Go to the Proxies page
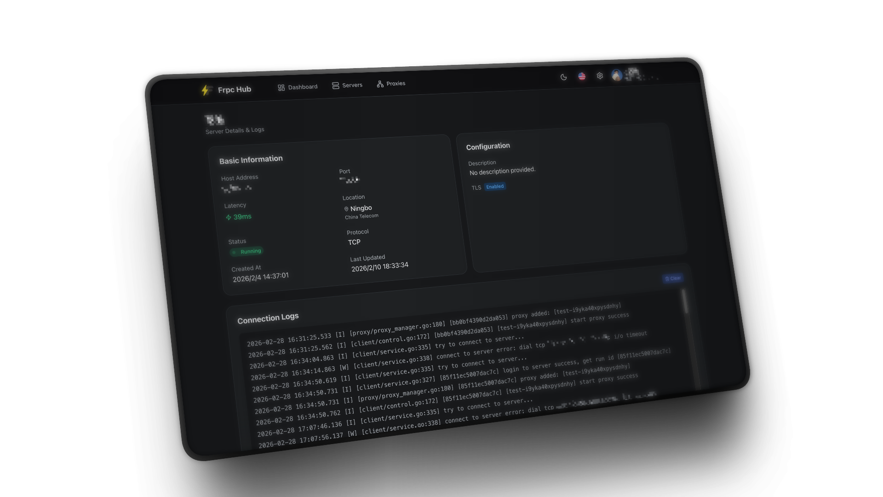The image size is (883, 497). tap(391, 84)
